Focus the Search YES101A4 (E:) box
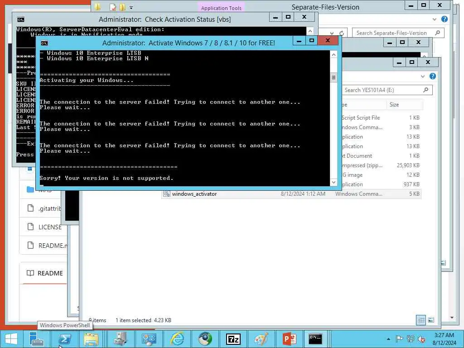The width and height of the screenshot is (464, 348). (x=387, y=90)
